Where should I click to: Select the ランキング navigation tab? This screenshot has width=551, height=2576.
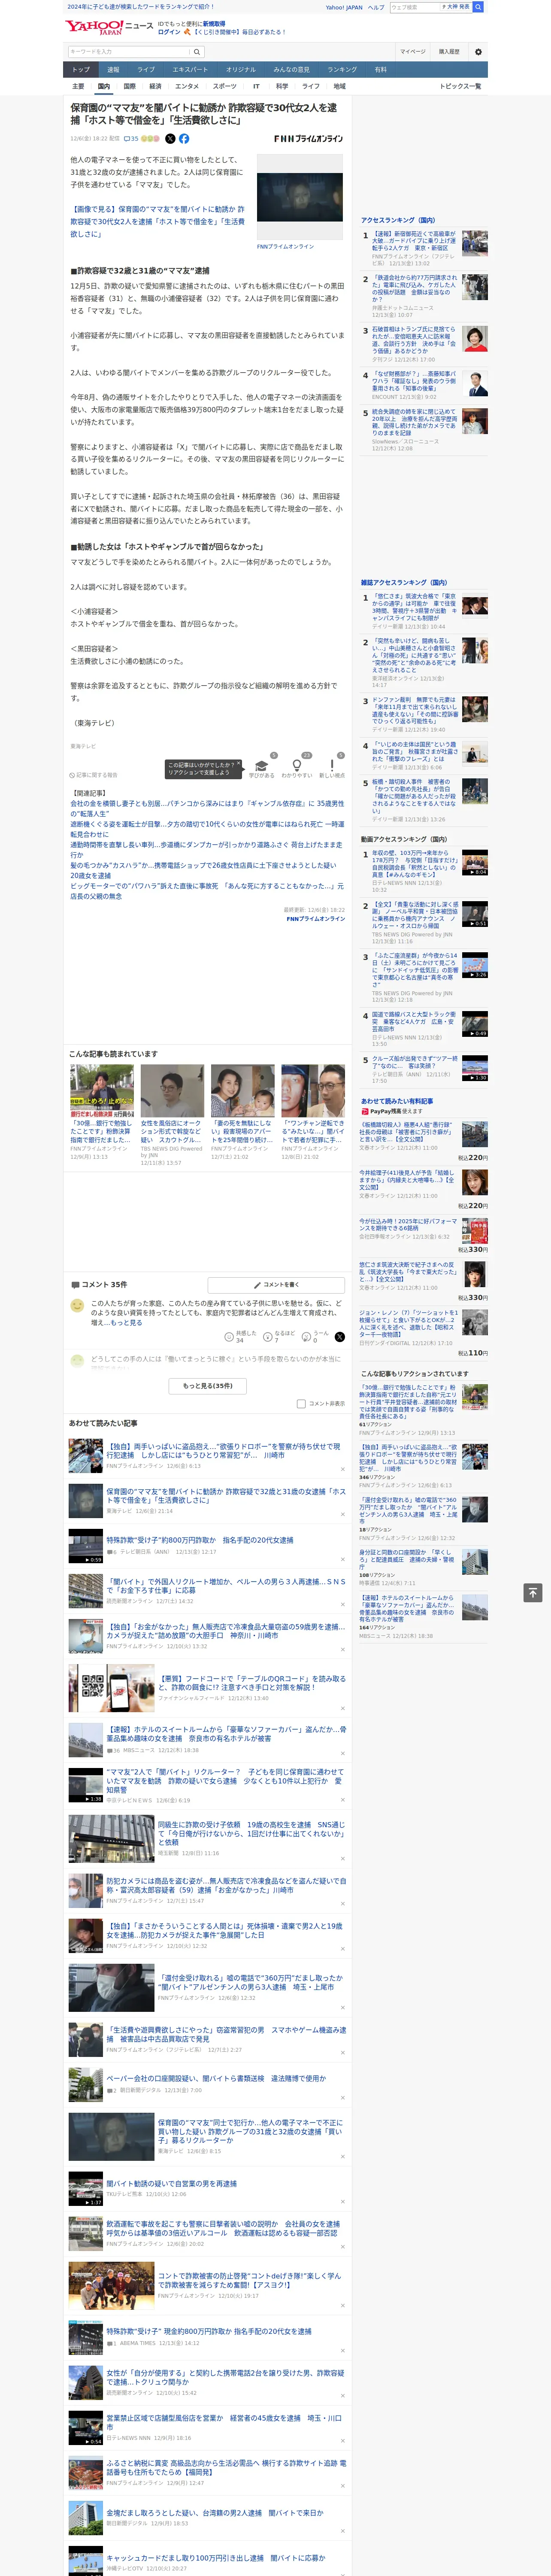click(x=342, y=70)
